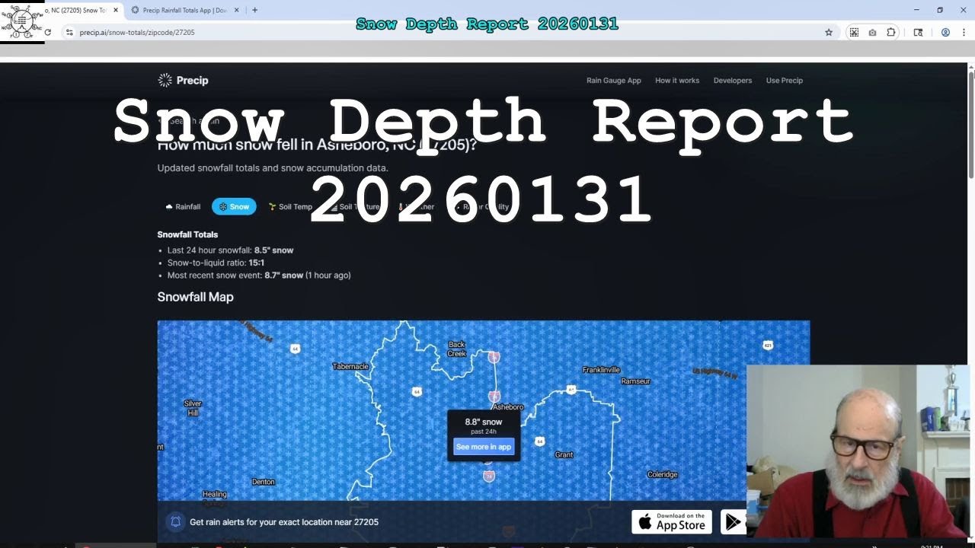Click the page vertical scrollbar thumb

coord(971,126)
